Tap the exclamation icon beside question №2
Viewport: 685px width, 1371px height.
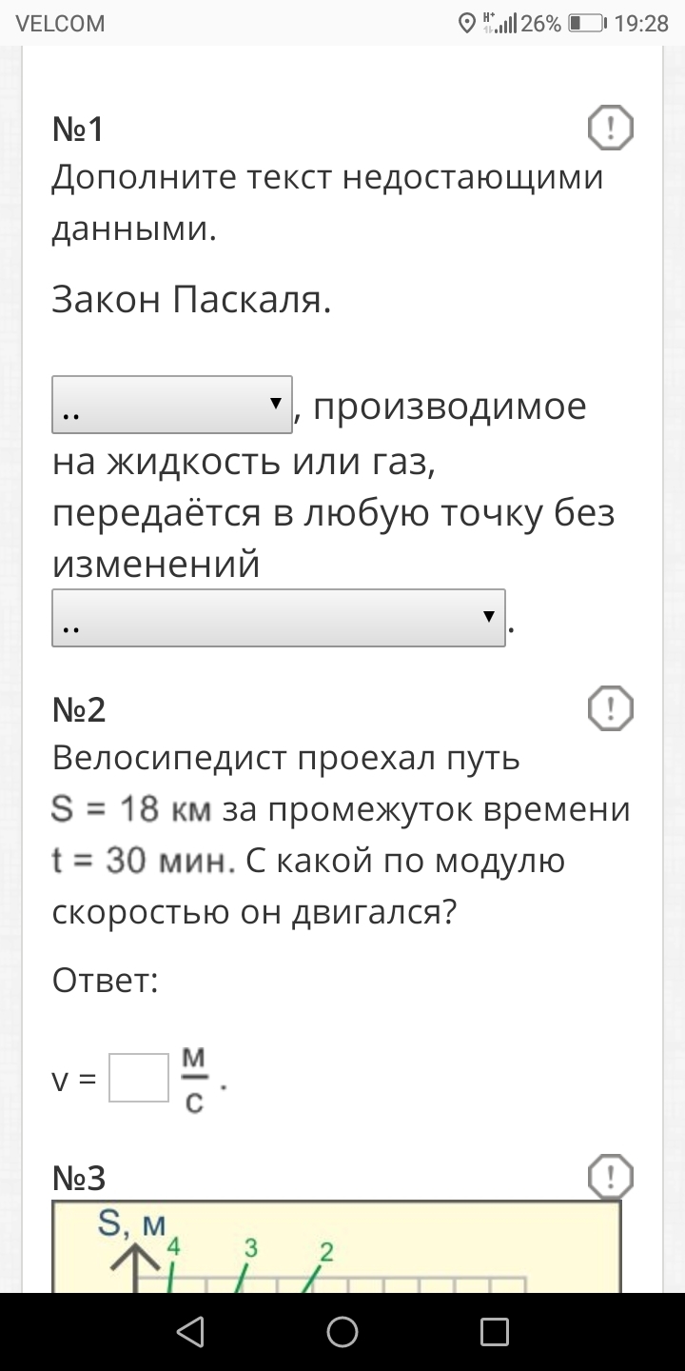click(610, 708)
